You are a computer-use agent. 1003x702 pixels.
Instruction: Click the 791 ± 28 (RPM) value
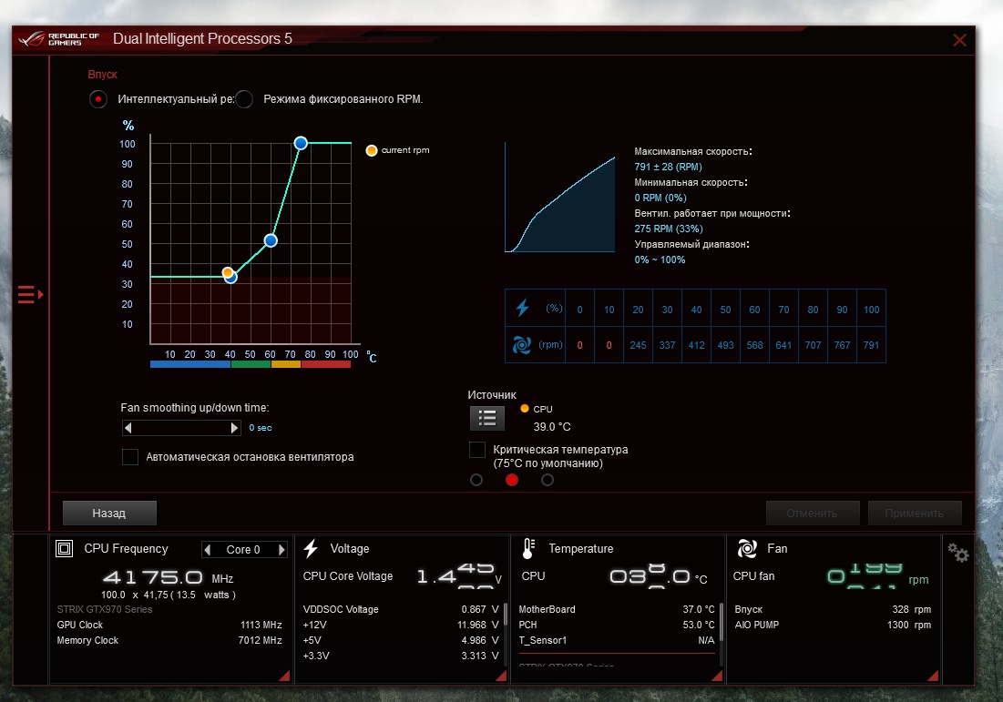(x=668, y=167)
